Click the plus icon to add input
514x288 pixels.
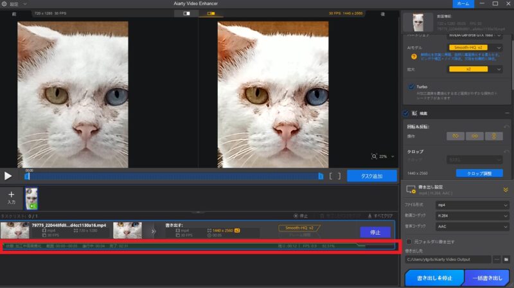pos(11,194)
